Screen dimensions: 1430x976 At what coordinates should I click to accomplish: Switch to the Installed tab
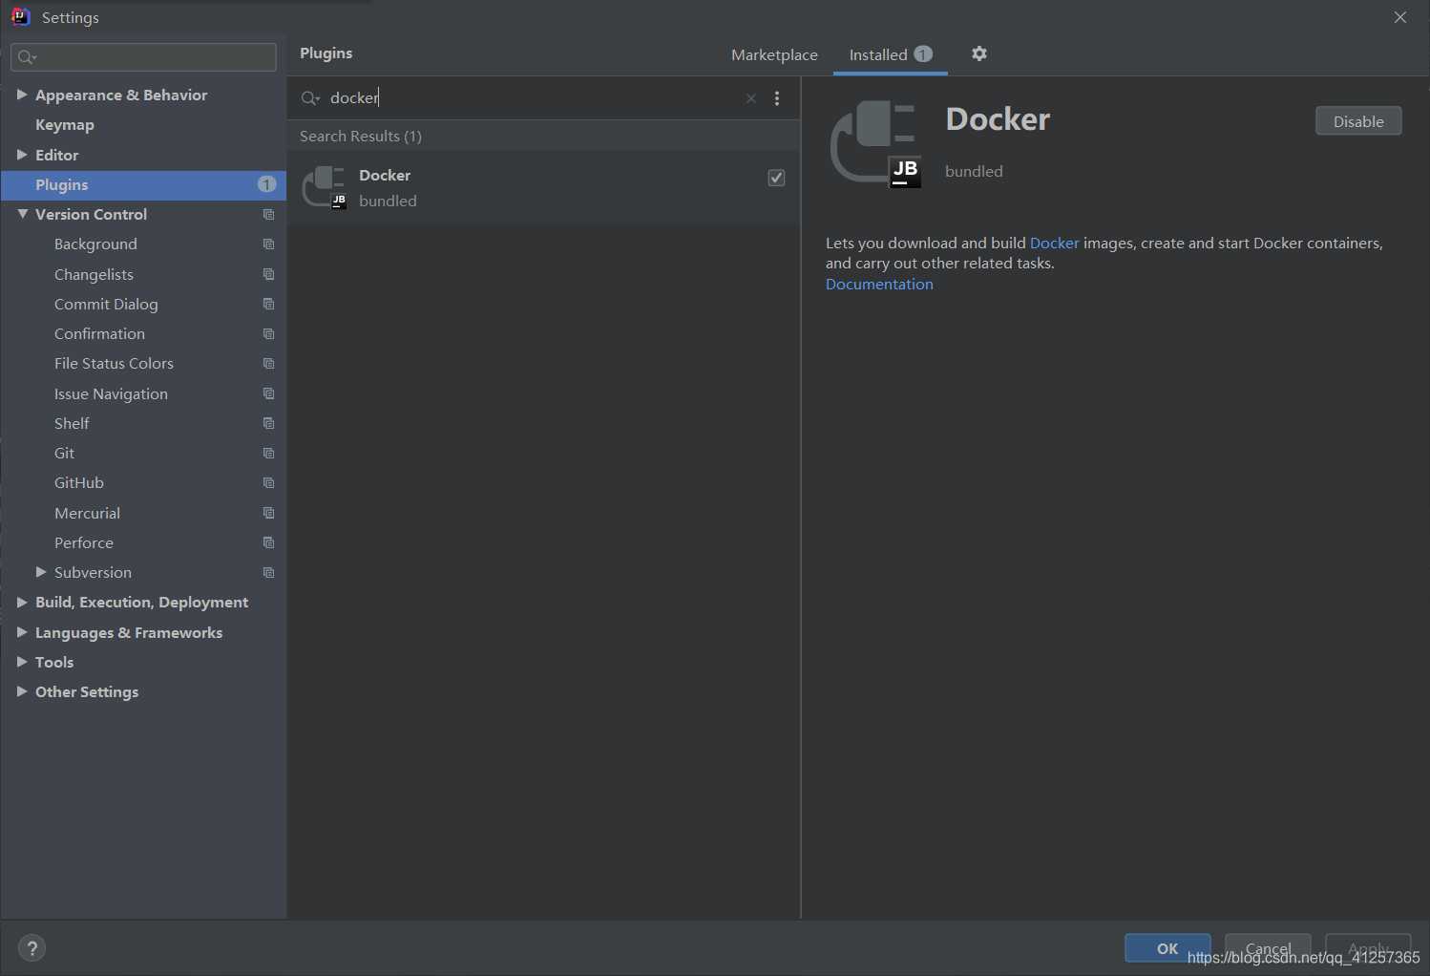point(891,55)
